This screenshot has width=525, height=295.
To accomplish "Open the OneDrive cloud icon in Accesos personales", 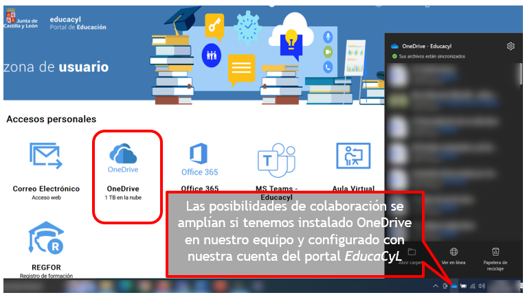I will [123, 158].
